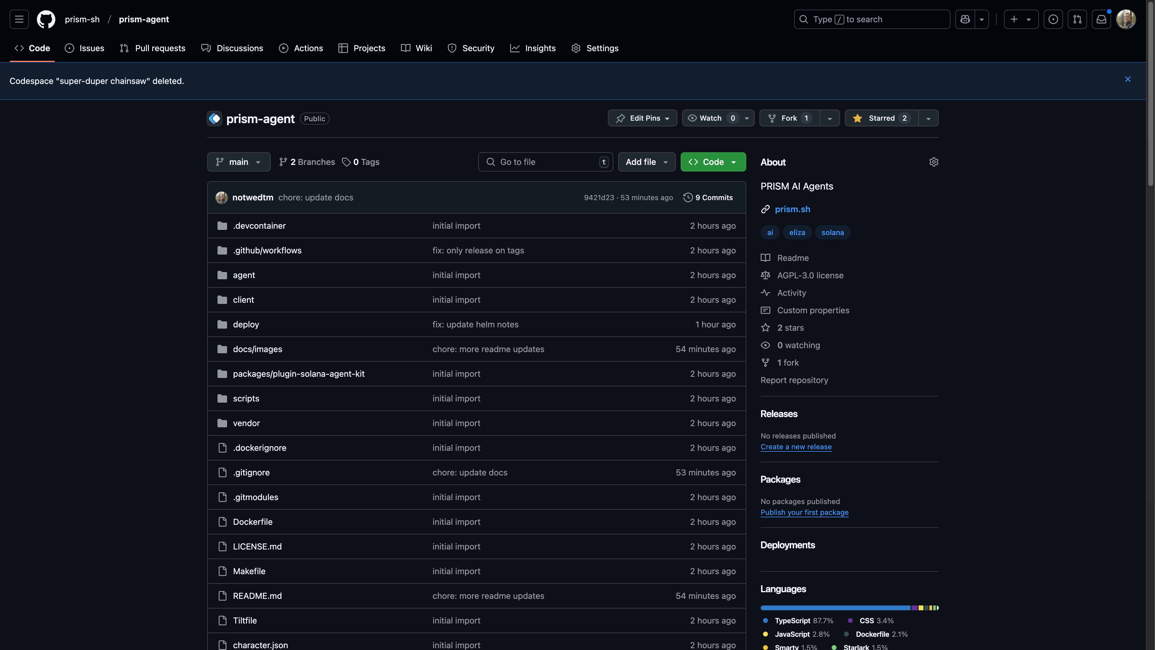1155x650 pixels.
Task: Open the prism.sh website link
Action: (x=792, y=209)
